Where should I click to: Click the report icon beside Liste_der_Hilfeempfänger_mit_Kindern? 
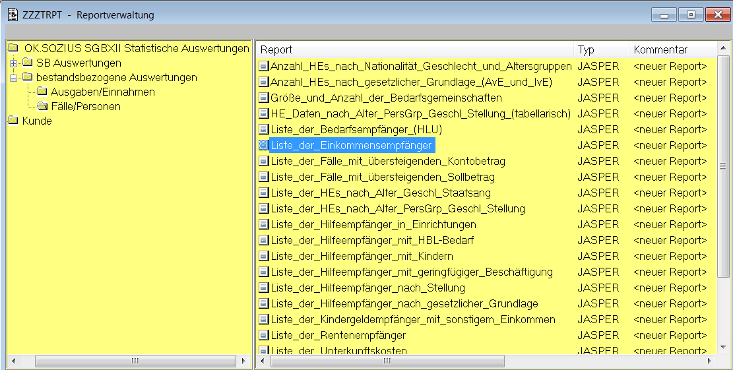coord(264,256)
